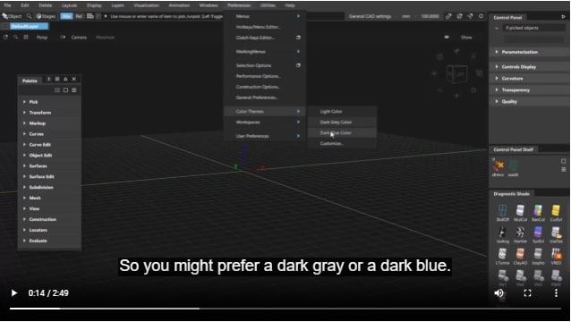Choose Light Color theme
The height and width of the screenshot is (322, 571).
click(x=342, y=111)
